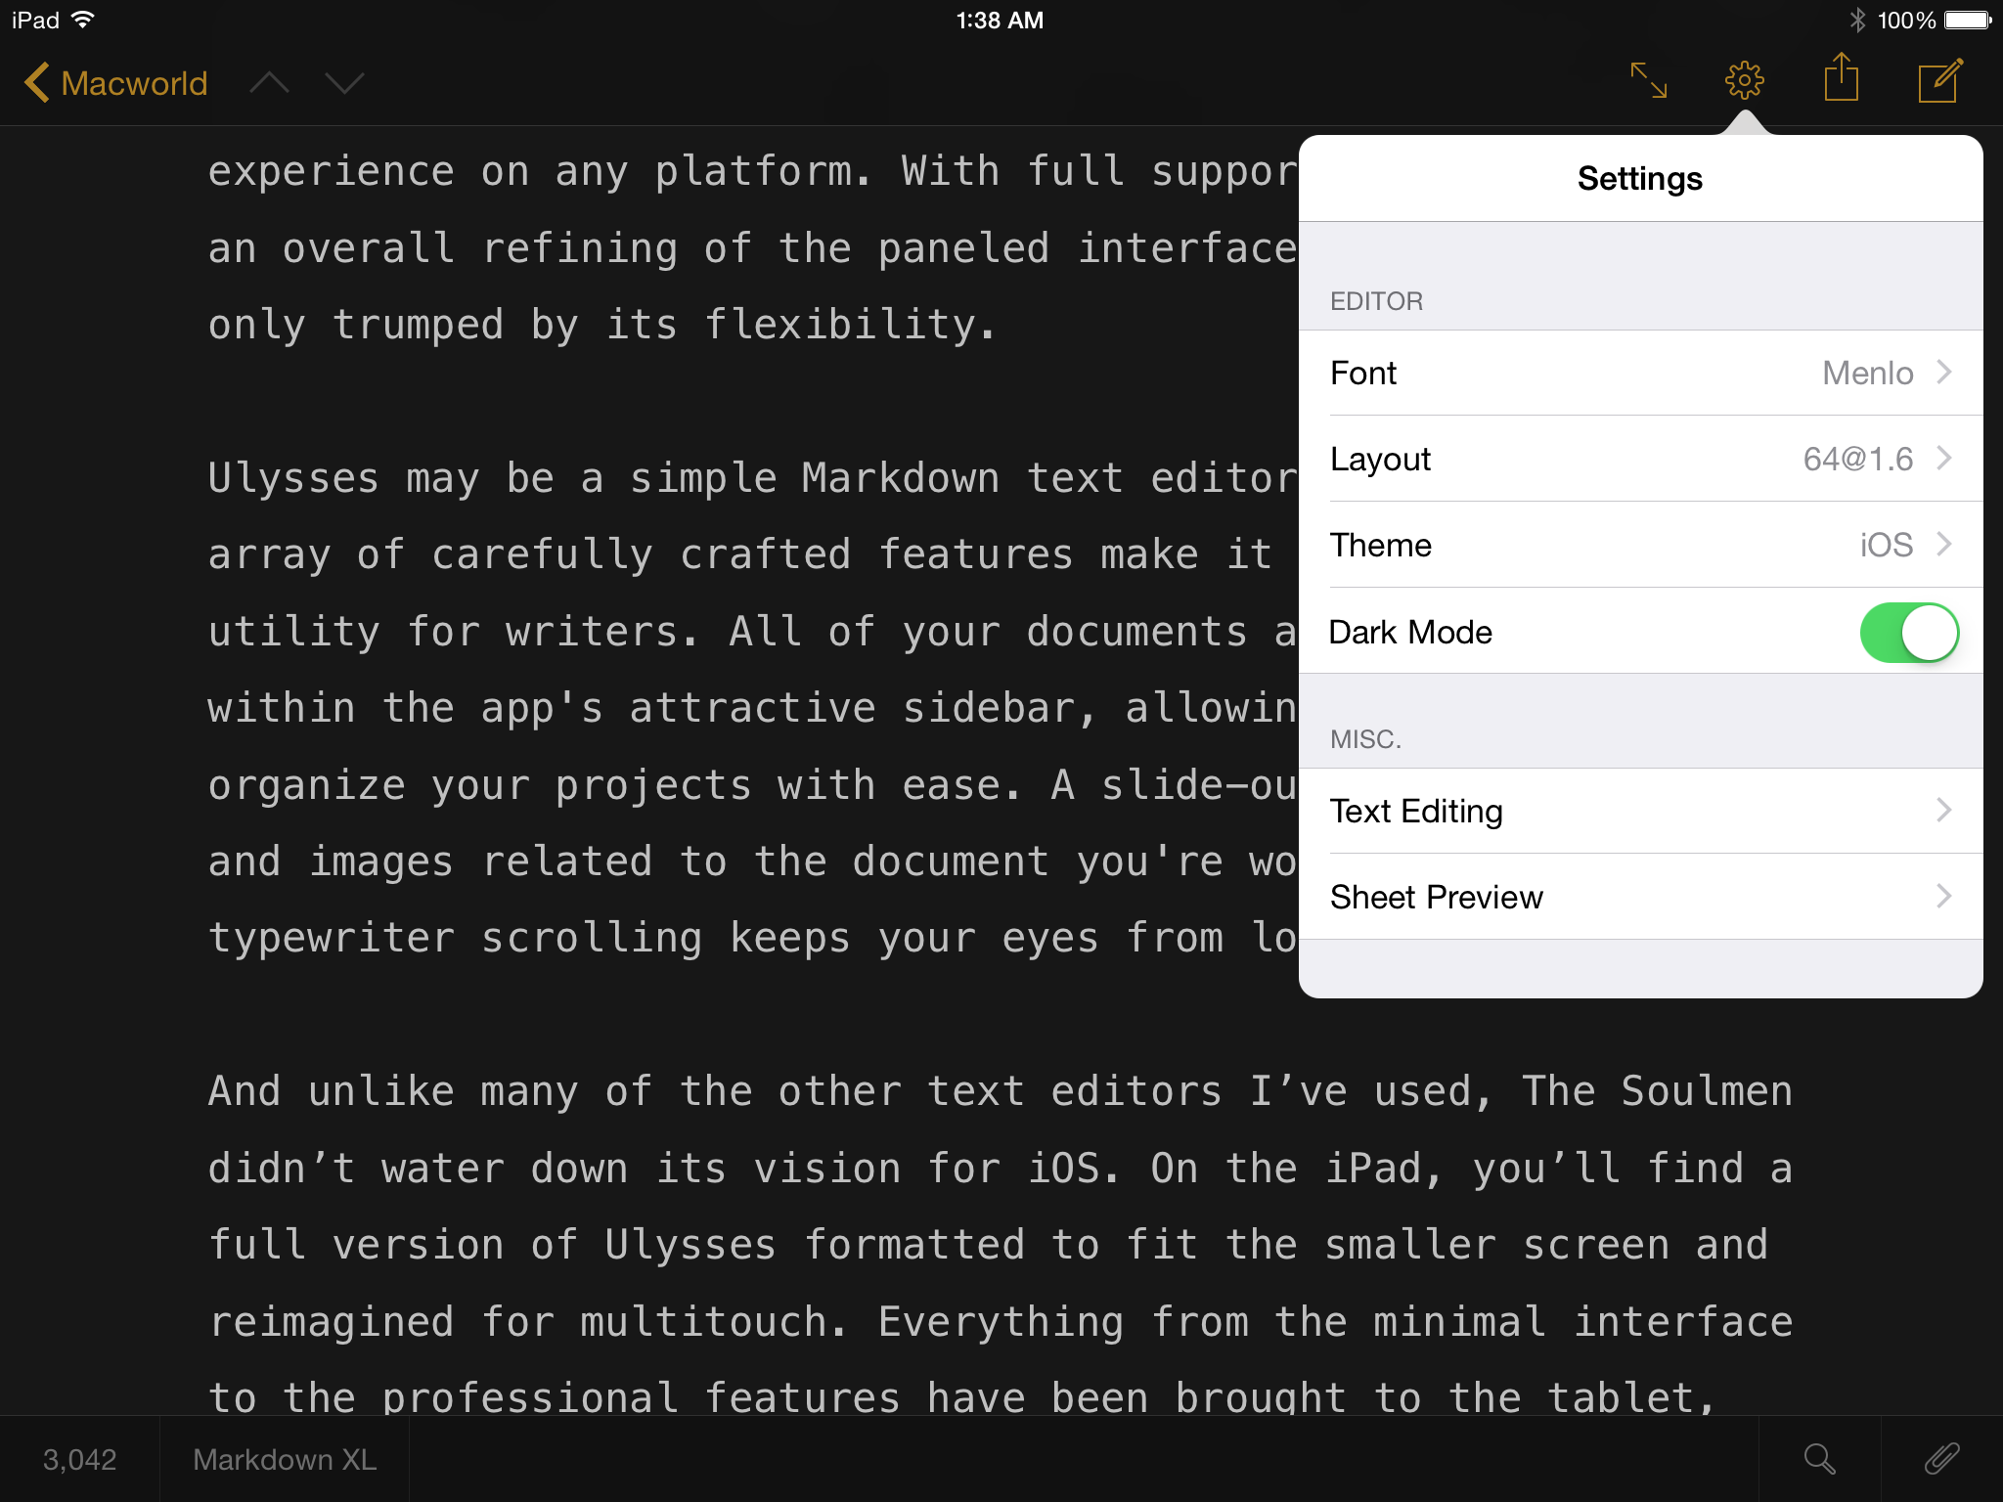Select the EDITOR section header

[x=1374, y=300]
